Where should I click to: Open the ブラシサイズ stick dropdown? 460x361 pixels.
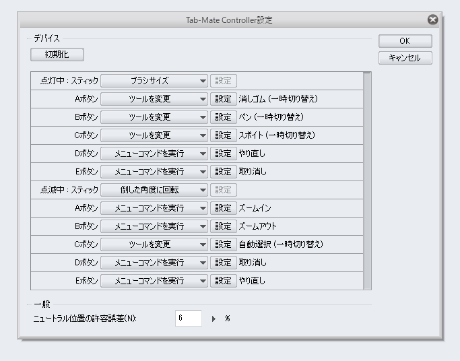pyautogui.click(x=154, y=81)
